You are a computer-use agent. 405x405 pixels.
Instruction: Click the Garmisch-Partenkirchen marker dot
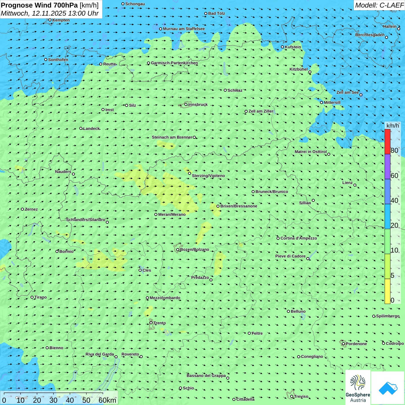coord(148,63)
